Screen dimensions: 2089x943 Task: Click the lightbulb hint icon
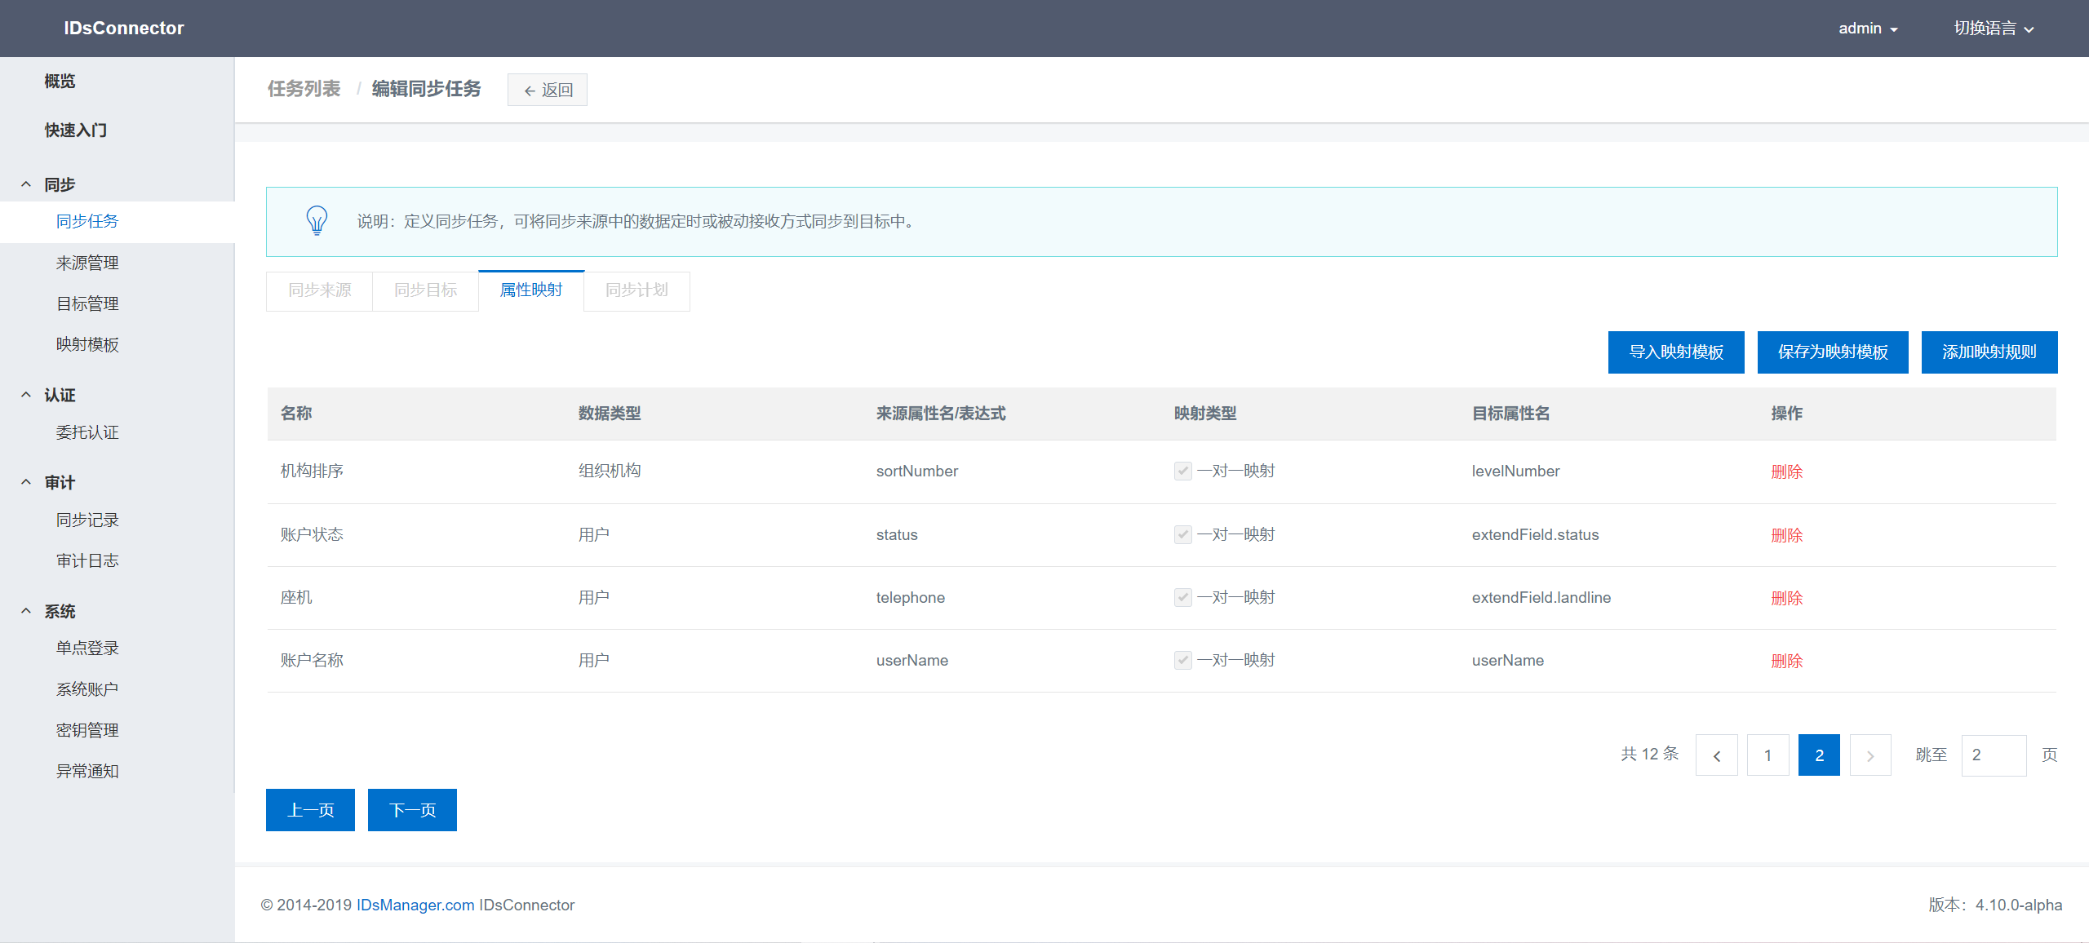(317, 221)
